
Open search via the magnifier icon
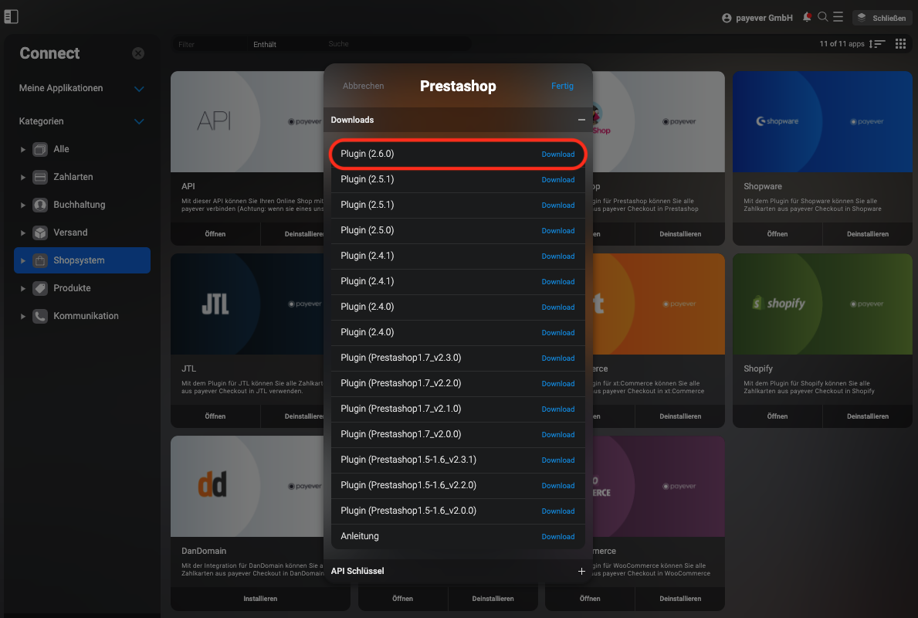(822, 17)
